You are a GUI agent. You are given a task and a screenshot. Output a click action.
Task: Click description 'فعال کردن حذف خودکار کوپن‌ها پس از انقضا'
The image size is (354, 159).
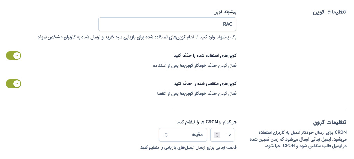(x=197, y=93)
